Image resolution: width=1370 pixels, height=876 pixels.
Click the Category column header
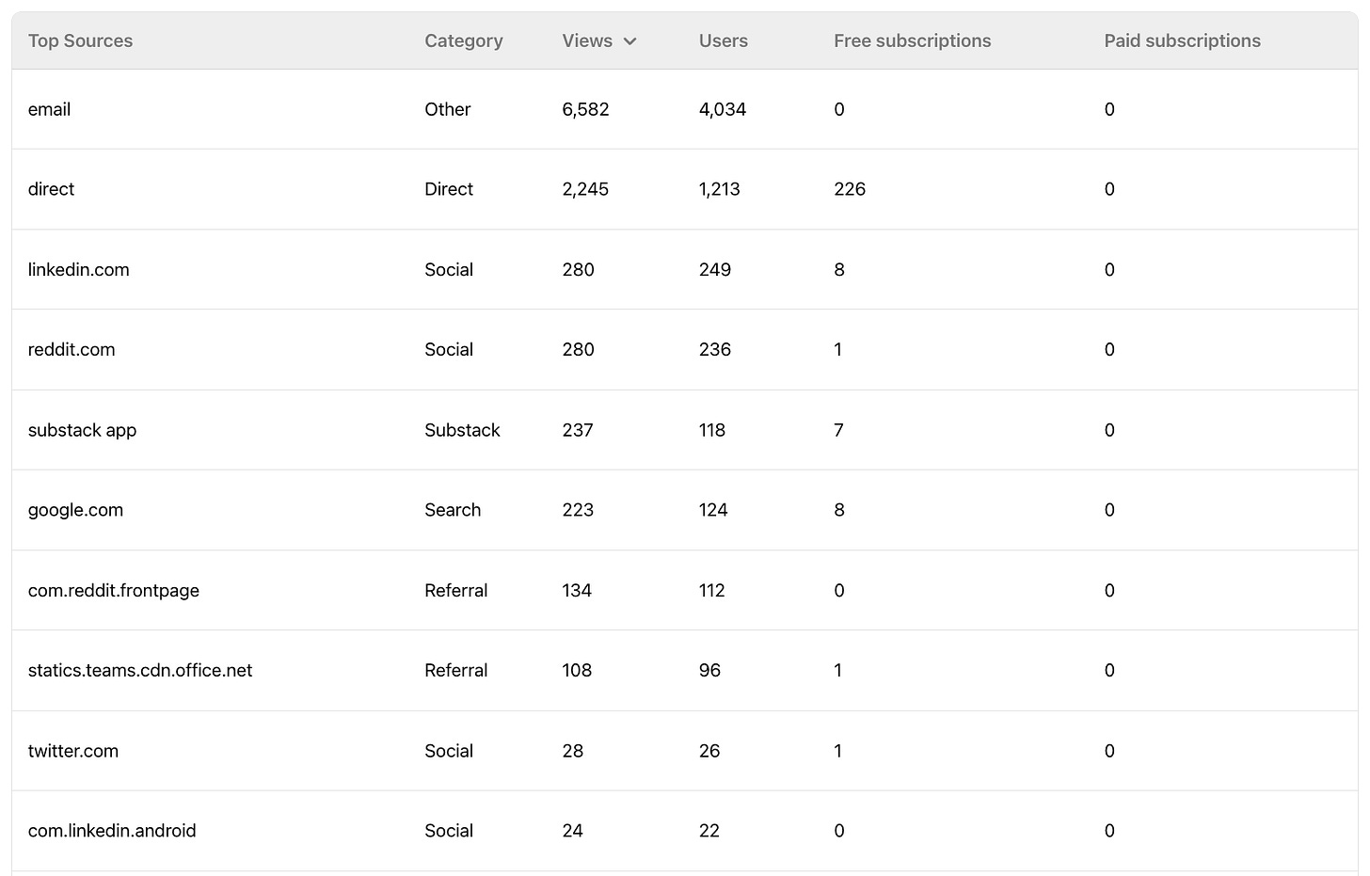[x=464, y=40]
